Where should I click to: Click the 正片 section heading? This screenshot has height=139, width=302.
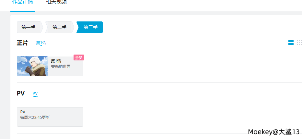(23, 43)
